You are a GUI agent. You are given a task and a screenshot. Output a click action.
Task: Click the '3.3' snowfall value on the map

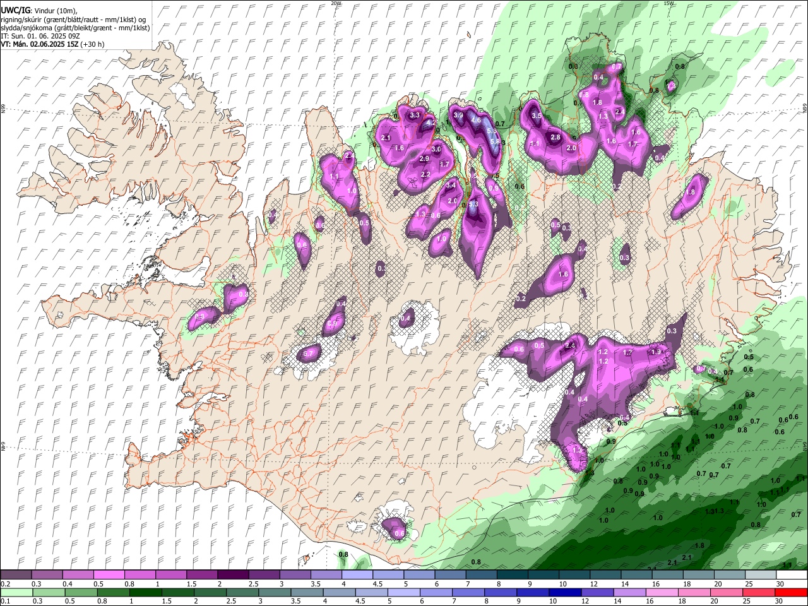pos(415,116)
